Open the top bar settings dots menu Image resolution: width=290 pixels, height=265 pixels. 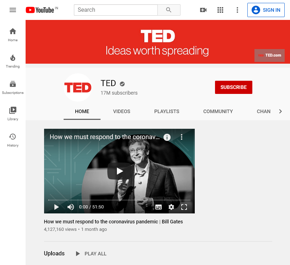click(237, 10)
